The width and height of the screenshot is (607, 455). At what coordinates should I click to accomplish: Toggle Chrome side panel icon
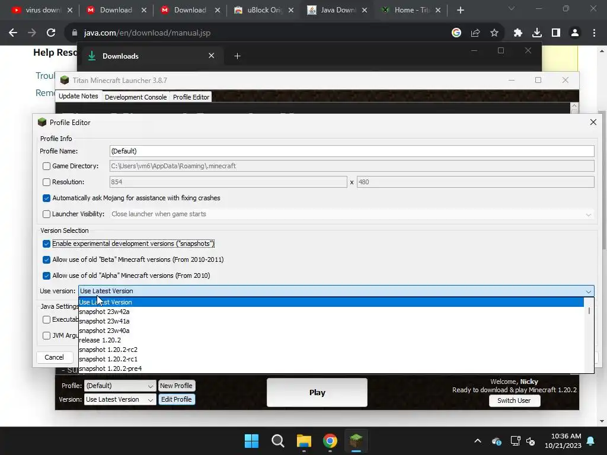point(556,33)
